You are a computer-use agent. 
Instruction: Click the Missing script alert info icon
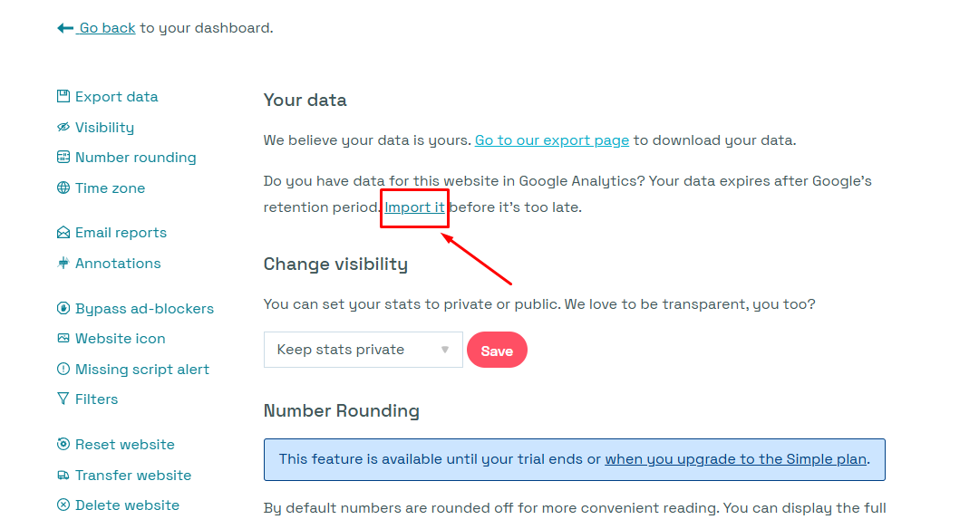click(x=63, y=369)
